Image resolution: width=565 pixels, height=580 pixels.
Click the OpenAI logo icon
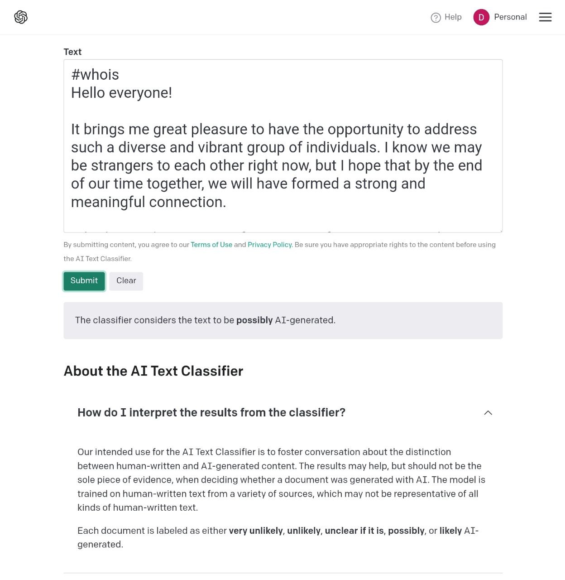[x=21, y=17]
